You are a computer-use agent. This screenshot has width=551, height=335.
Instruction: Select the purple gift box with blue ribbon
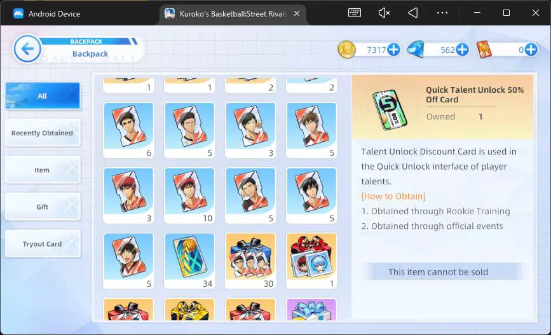pos(311,310)
